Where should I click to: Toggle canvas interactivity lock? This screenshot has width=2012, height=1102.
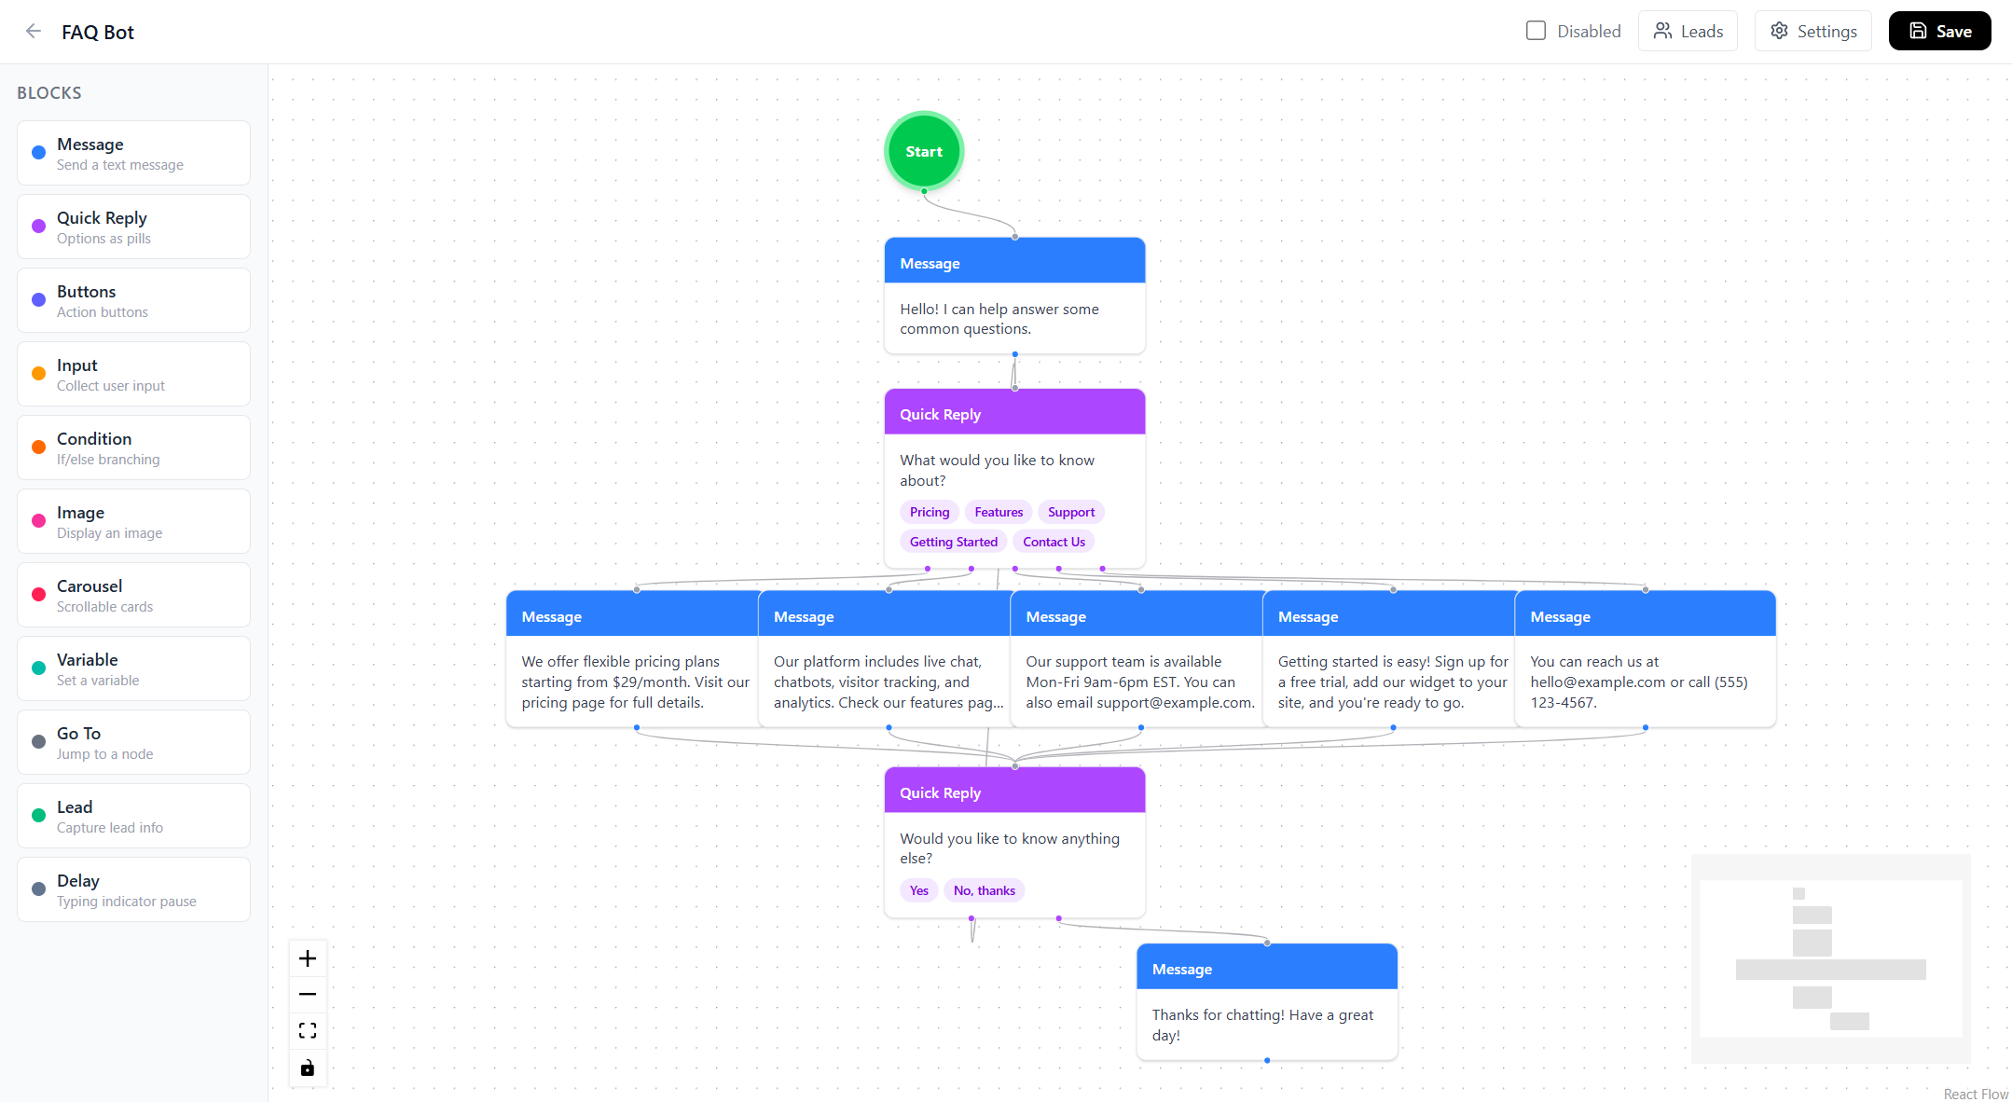click(x=308, y=1068)
